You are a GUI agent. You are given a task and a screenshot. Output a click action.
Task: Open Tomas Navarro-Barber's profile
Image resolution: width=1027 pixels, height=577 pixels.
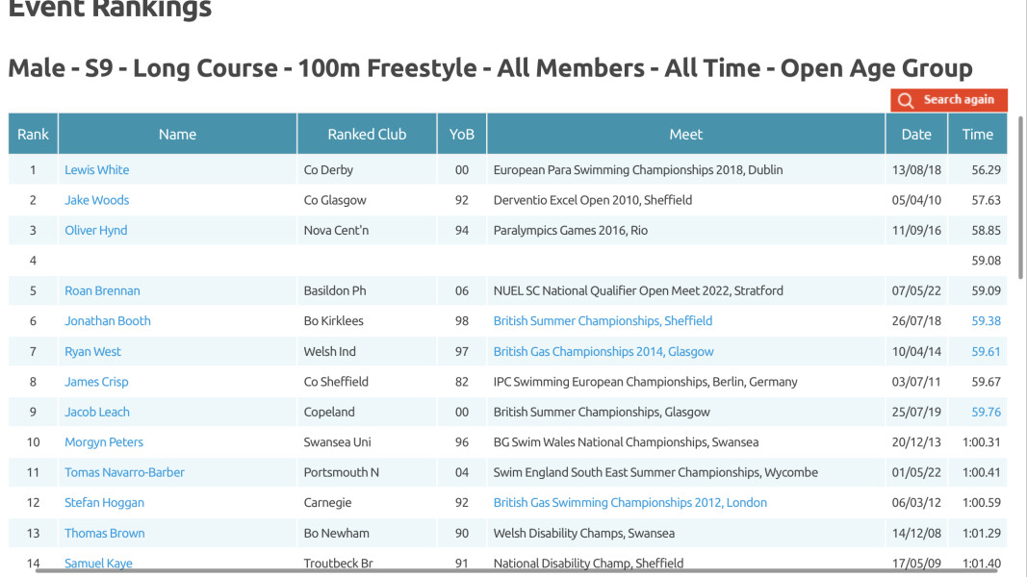pos(124,472)
